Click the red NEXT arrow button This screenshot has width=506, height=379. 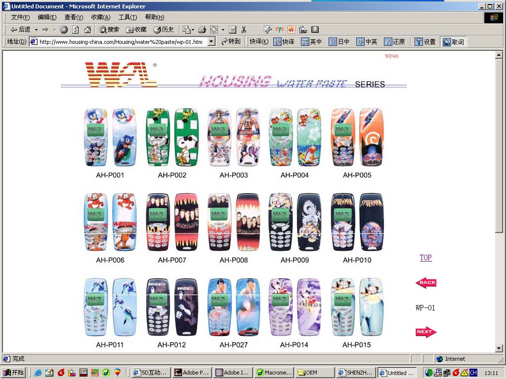tap(425, 332)
